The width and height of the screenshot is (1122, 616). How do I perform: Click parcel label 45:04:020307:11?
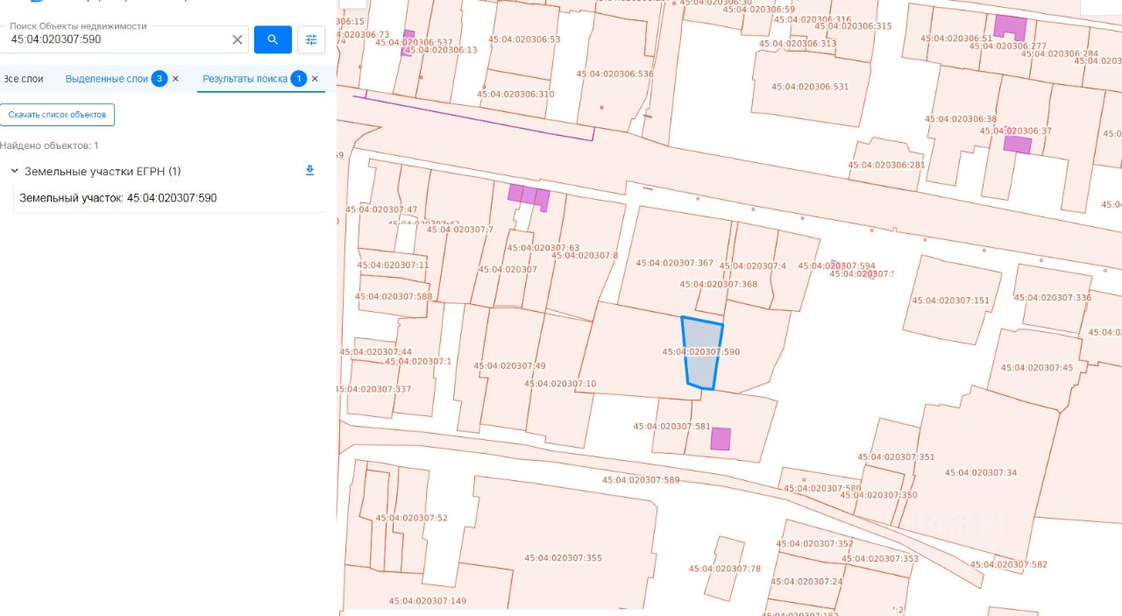coord(393,266)
